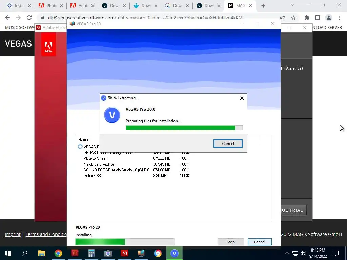The width and height of the screenshot is (347, 260).
Task: Switch to the fifth tab with blue diamond icon
Action: point(145,6)
